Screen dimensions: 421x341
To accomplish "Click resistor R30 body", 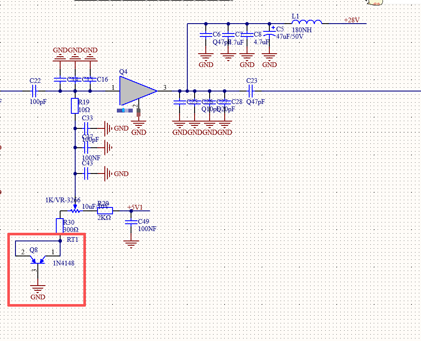I will click(x=60, y=226).
